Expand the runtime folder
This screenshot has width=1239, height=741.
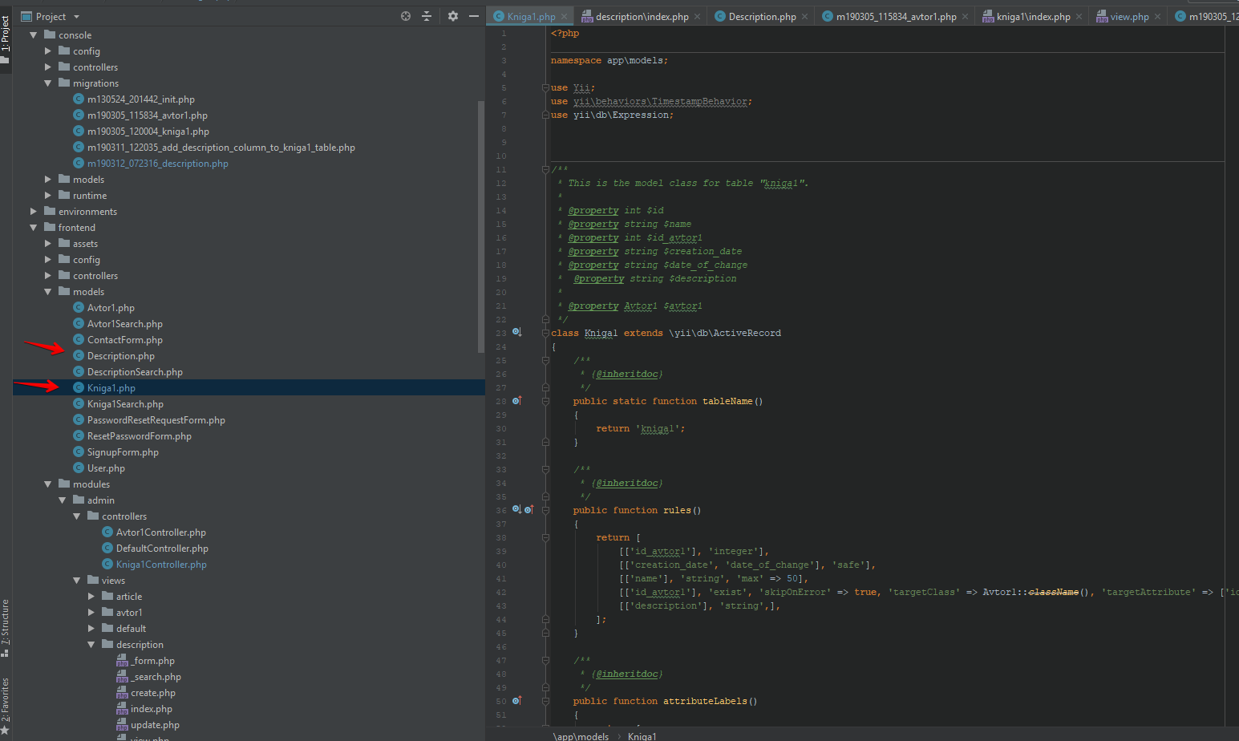click(48, 196)
